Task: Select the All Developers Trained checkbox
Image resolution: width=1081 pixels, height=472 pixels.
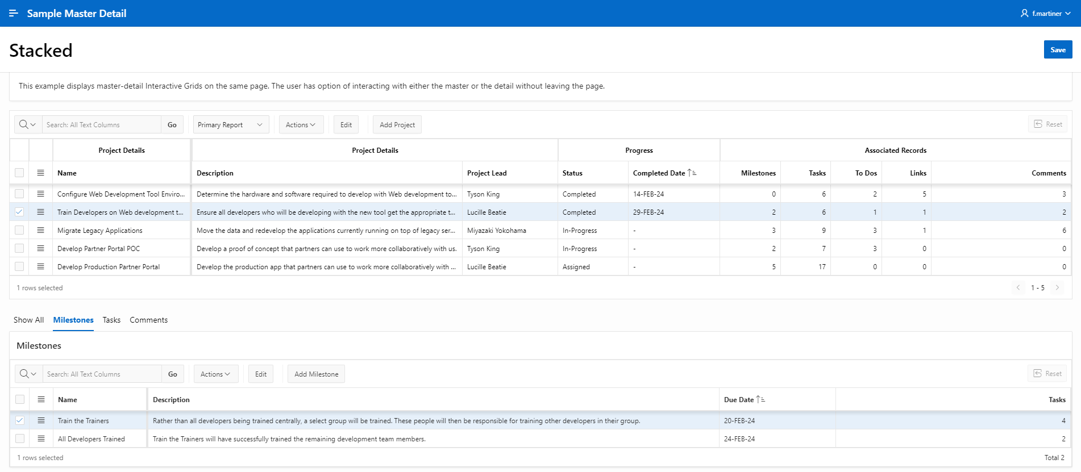Action: click(x=20, y=438)
